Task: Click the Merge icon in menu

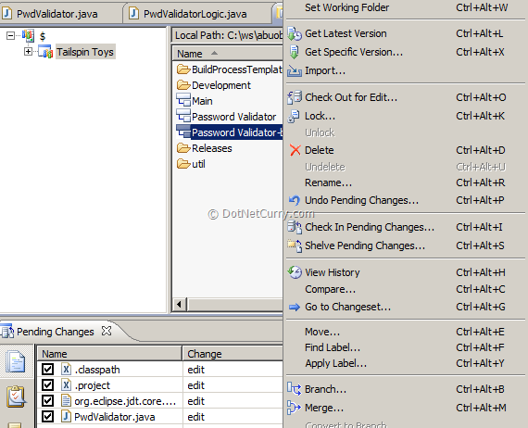Action: pyautogui.click(x=294, y=408)
